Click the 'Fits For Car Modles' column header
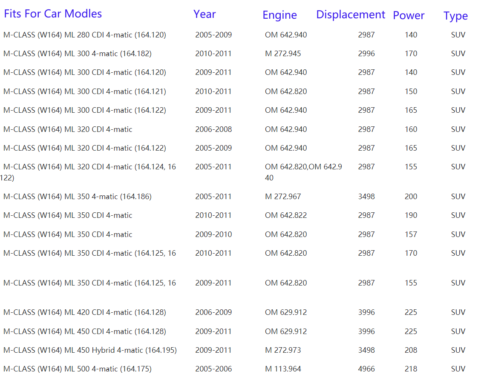Screen dimensions: 478x377 pyautogui.click(x=53, y=14)
